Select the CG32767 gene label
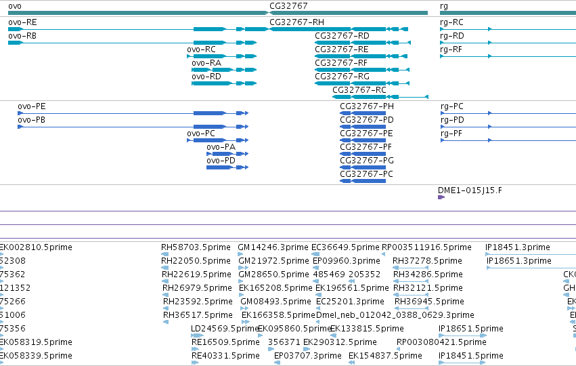 click(288, 6)
